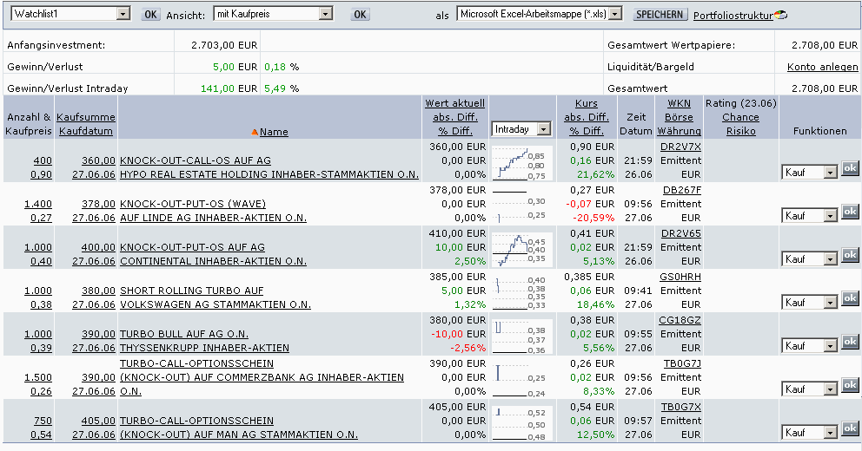
Task: Click the Konto anlegen link
Action: point(822,67)
